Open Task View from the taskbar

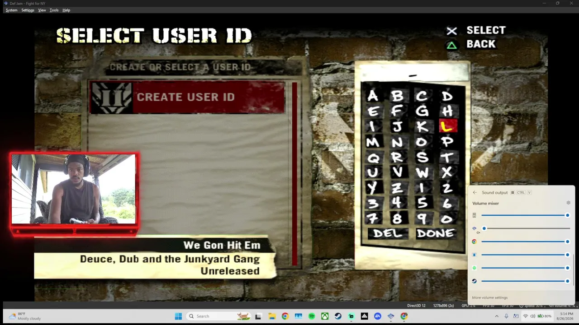coord(258,316)
